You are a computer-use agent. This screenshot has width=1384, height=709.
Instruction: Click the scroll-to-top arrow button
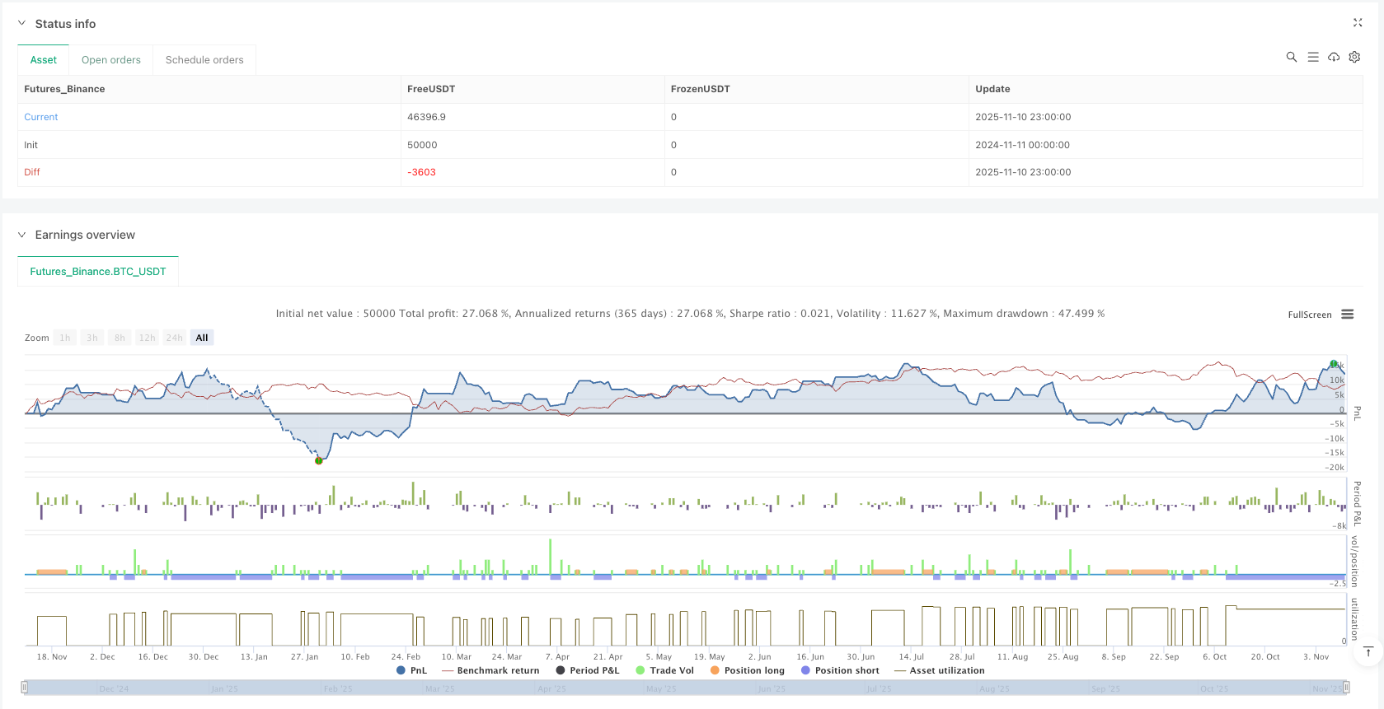pos(1368,652)
